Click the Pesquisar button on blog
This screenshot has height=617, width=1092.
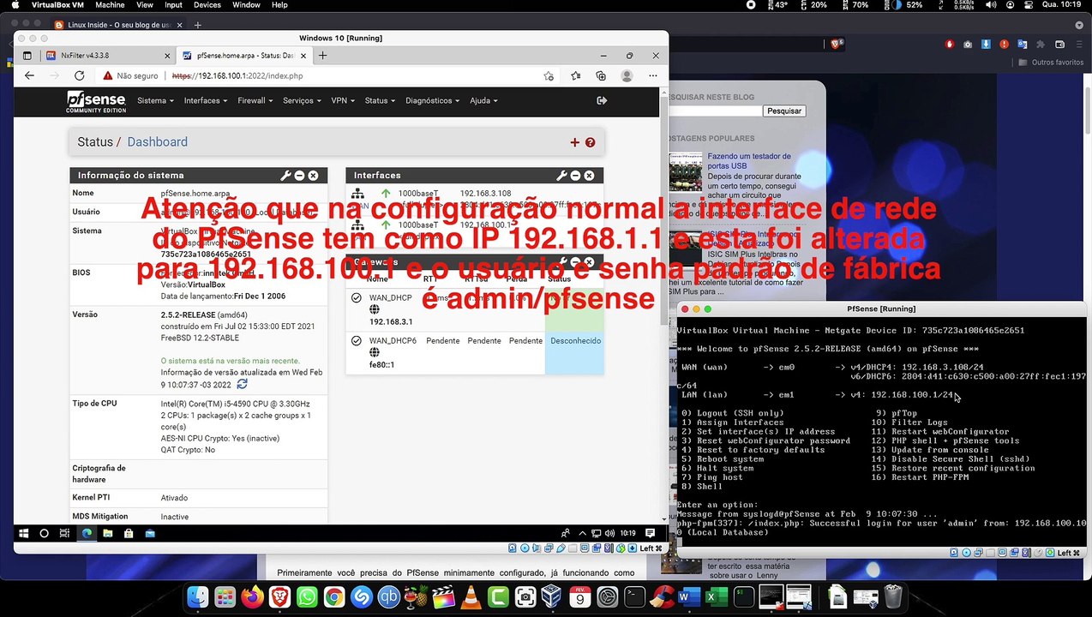pyautogui.click(x=783, y=111)
